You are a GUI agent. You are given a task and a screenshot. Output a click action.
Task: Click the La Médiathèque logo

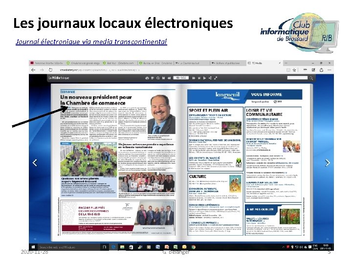[59, 78]
